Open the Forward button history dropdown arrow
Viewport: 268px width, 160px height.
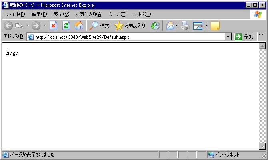tap(45, 26)
